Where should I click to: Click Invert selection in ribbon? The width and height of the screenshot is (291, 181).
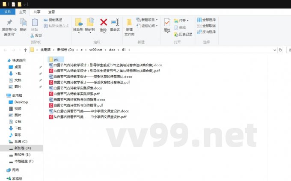[206, 32]
